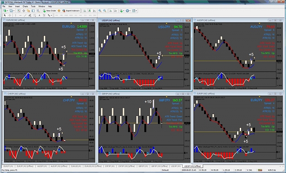Switch to the USDJPY,M1 chart tab

pyautogui.click(x=176, y=166)
